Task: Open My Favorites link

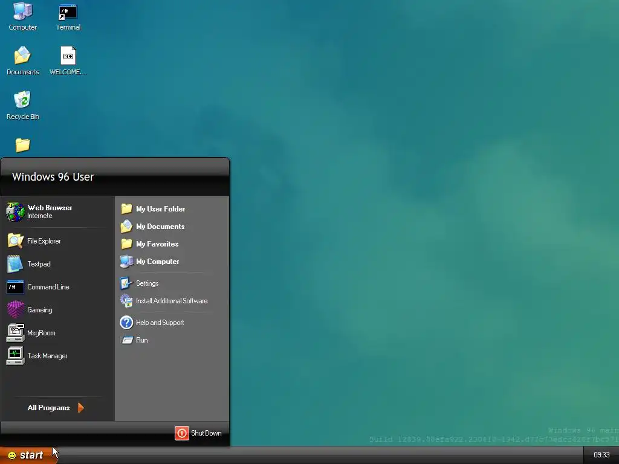Action: tap(157, 244)
